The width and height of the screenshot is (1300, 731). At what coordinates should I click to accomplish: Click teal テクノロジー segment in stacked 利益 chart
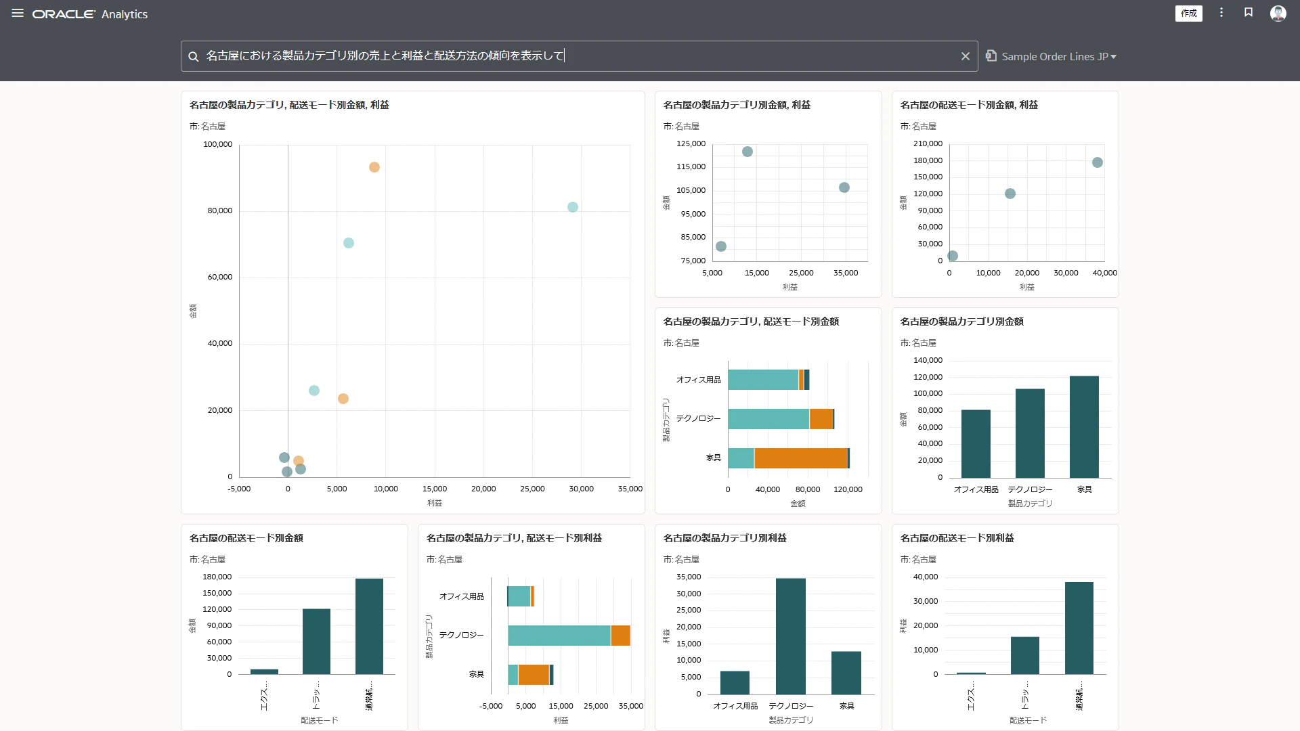[559, 636]
